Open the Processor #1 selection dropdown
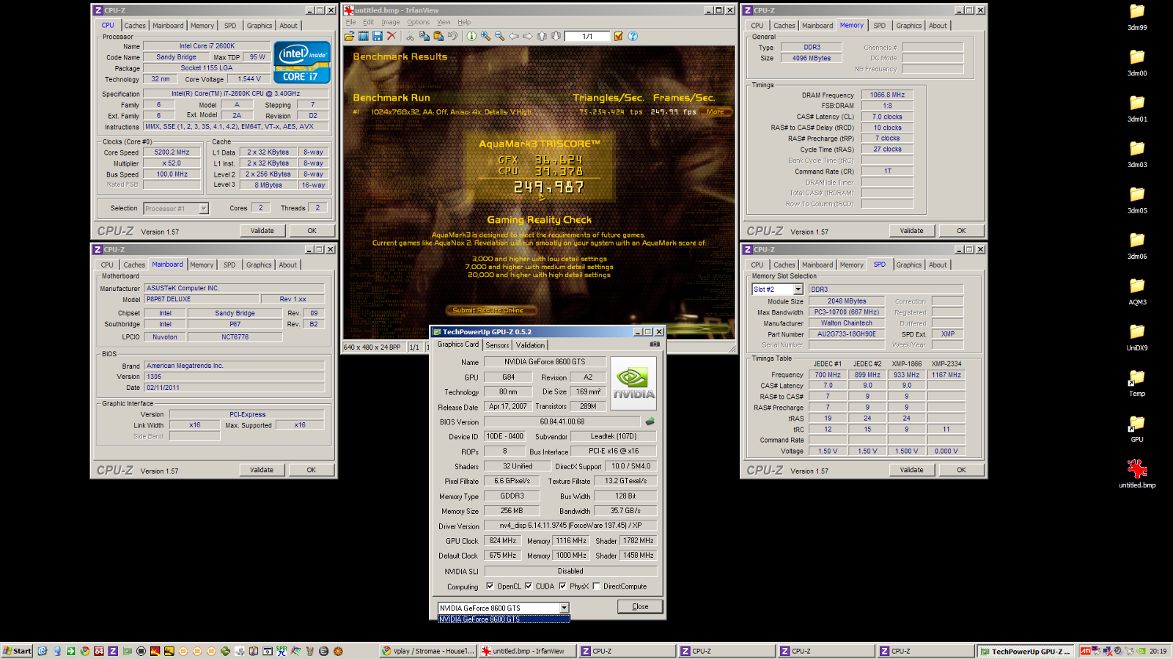Screen dimensions: 1173x659 (x=204, y=209)
